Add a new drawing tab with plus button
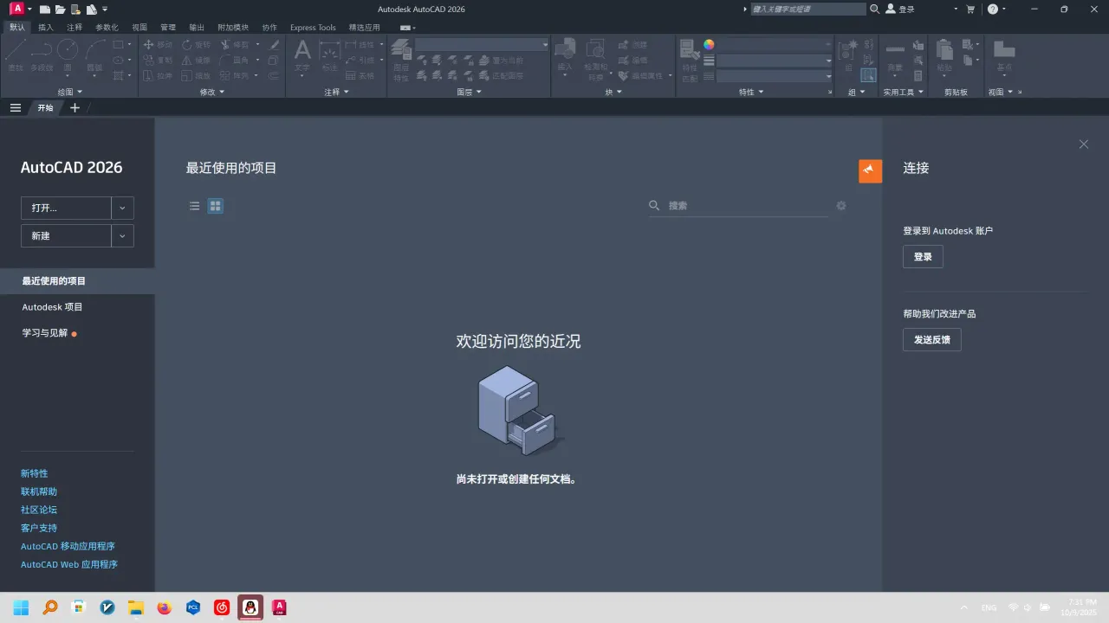Viewport: 1109px width, 623px height. click(x=75, y=108)
